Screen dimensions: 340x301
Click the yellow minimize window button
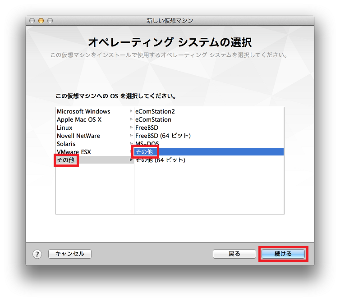[41, 21]
